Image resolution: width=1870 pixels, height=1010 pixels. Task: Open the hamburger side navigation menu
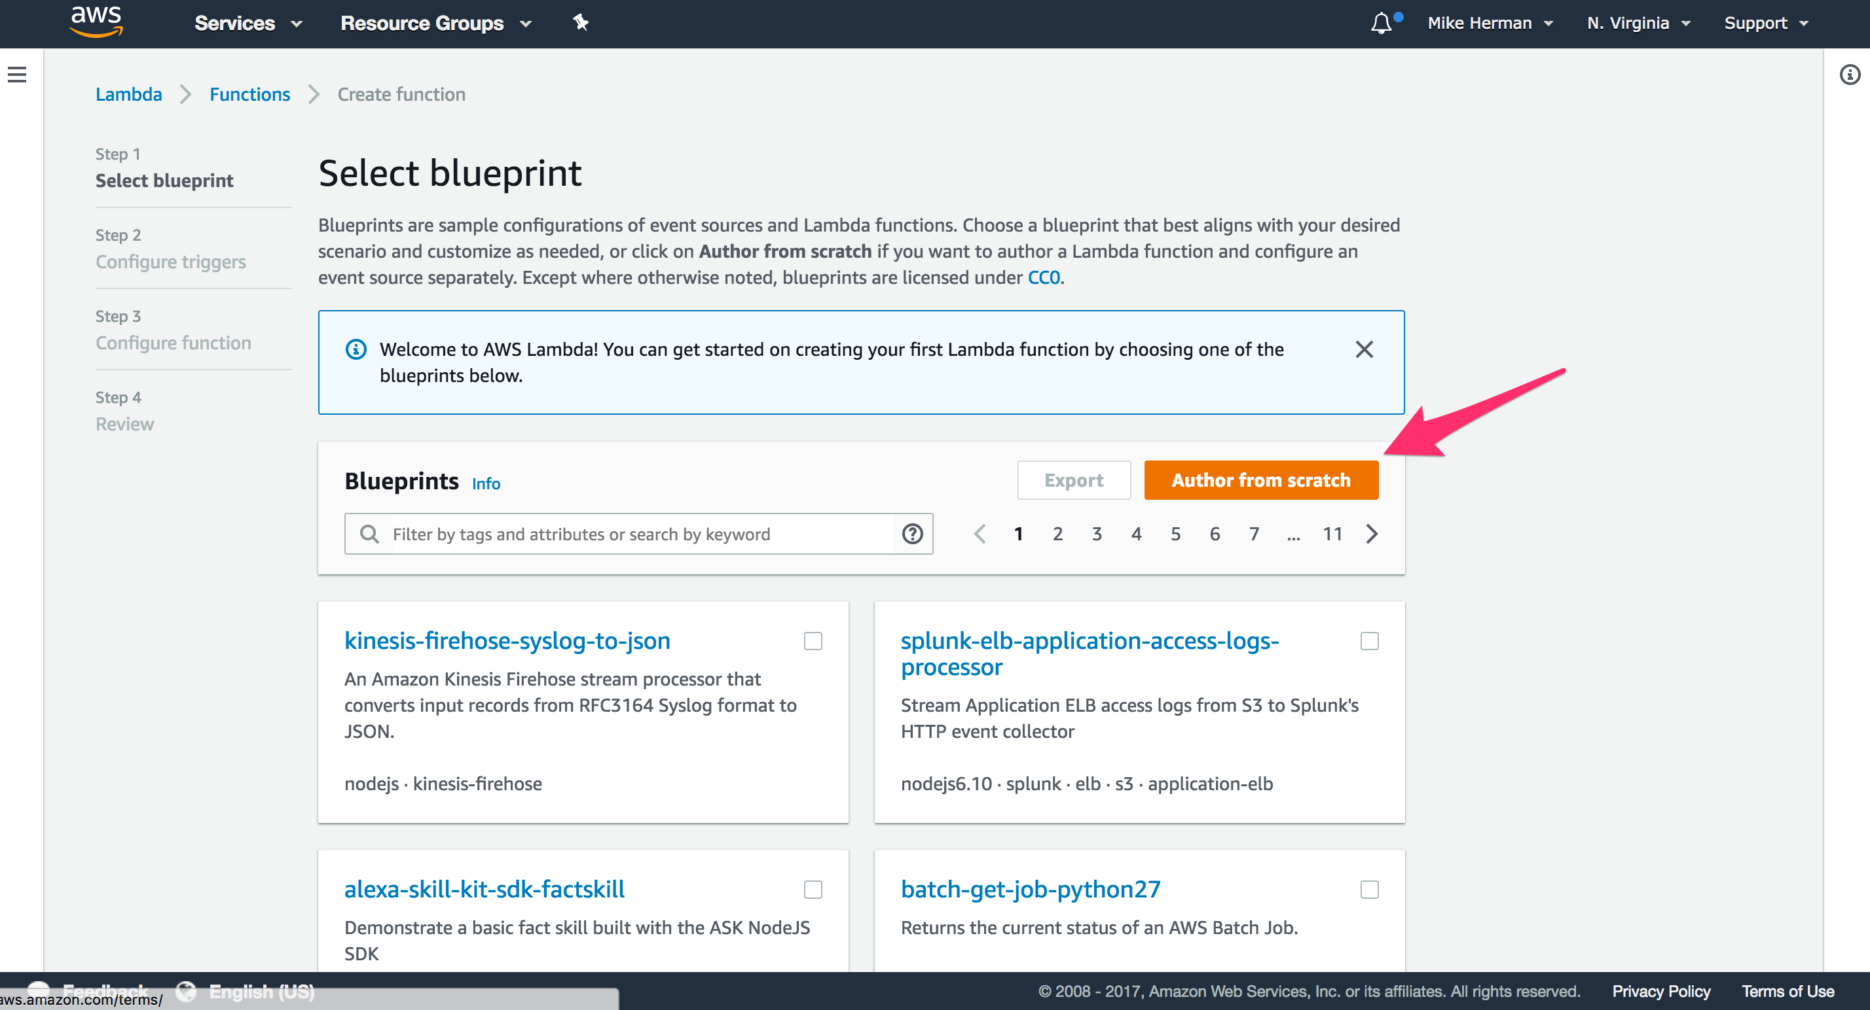tap(18, 75)
